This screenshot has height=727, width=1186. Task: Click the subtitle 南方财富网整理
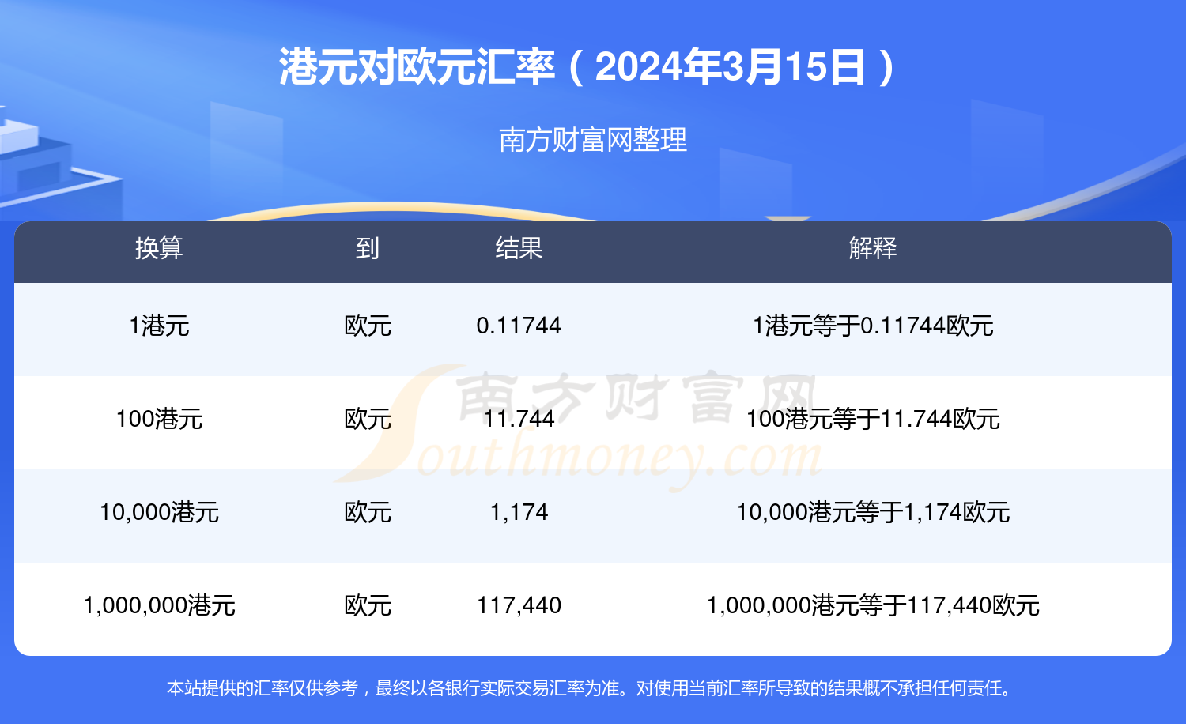(593, 140)
